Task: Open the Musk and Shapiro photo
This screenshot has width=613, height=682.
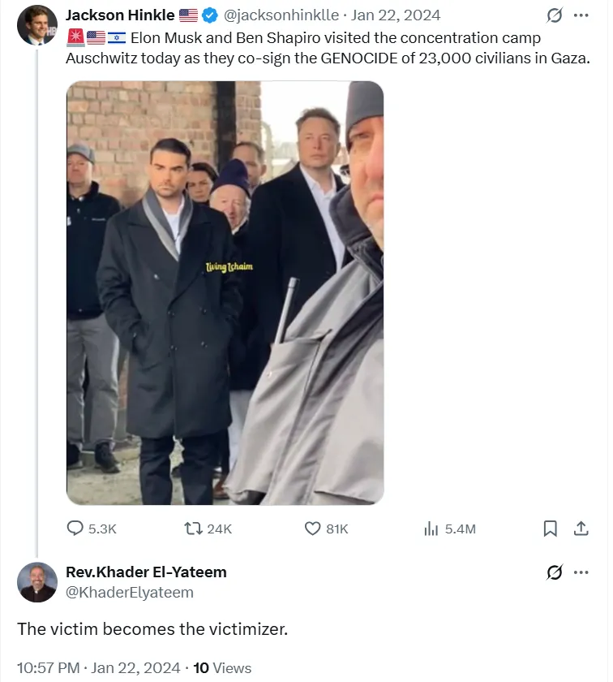Action: (x=223, y=292)
